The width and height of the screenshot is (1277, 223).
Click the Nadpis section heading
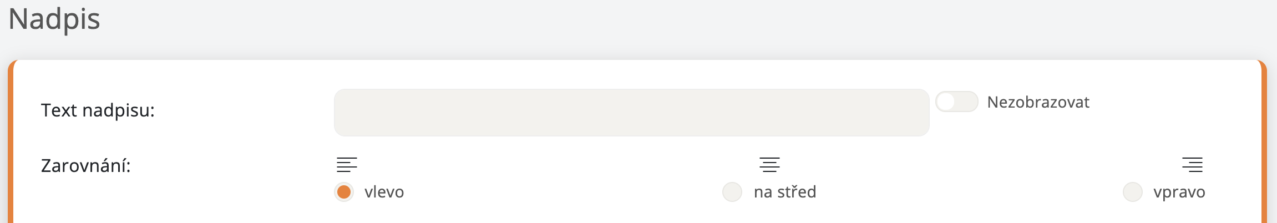click(x=54, y=19)
